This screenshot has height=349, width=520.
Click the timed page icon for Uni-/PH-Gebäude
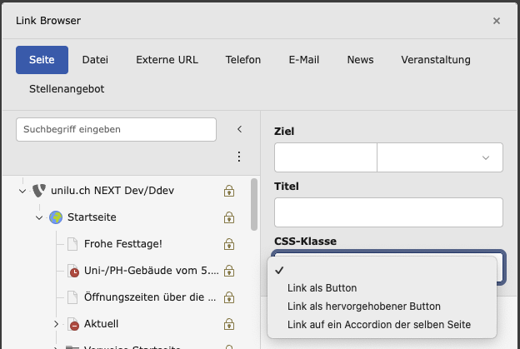tap(72, 271)
